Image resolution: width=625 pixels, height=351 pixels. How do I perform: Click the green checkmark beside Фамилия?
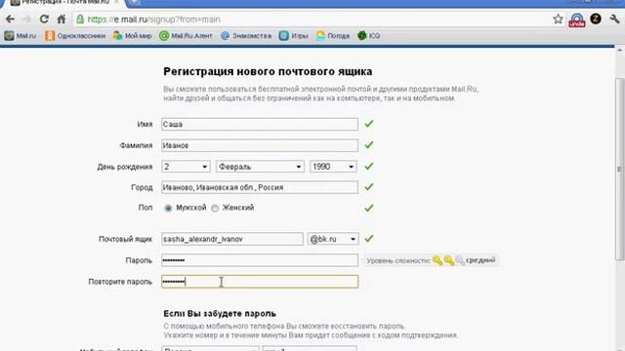coord(369,145)
